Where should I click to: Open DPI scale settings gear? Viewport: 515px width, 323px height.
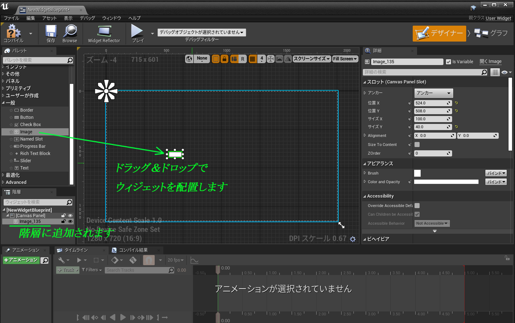[x=353, y=239]
